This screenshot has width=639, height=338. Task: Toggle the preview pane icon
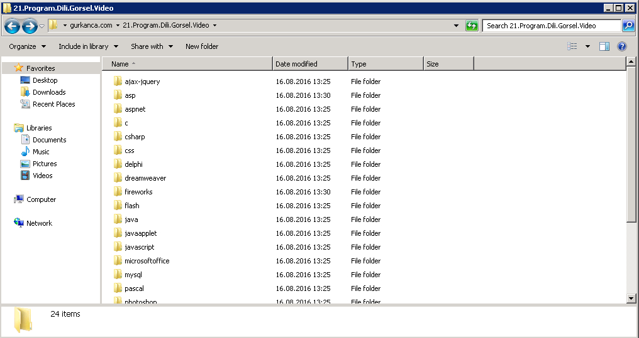click(x=604, y=46)
